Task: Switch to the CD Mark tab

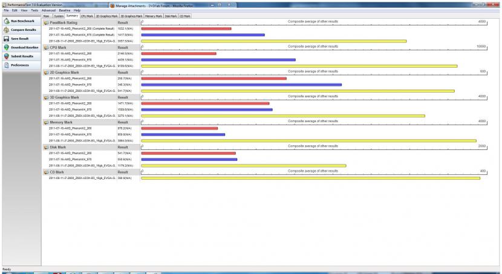Action: click(x=185, y=16)
